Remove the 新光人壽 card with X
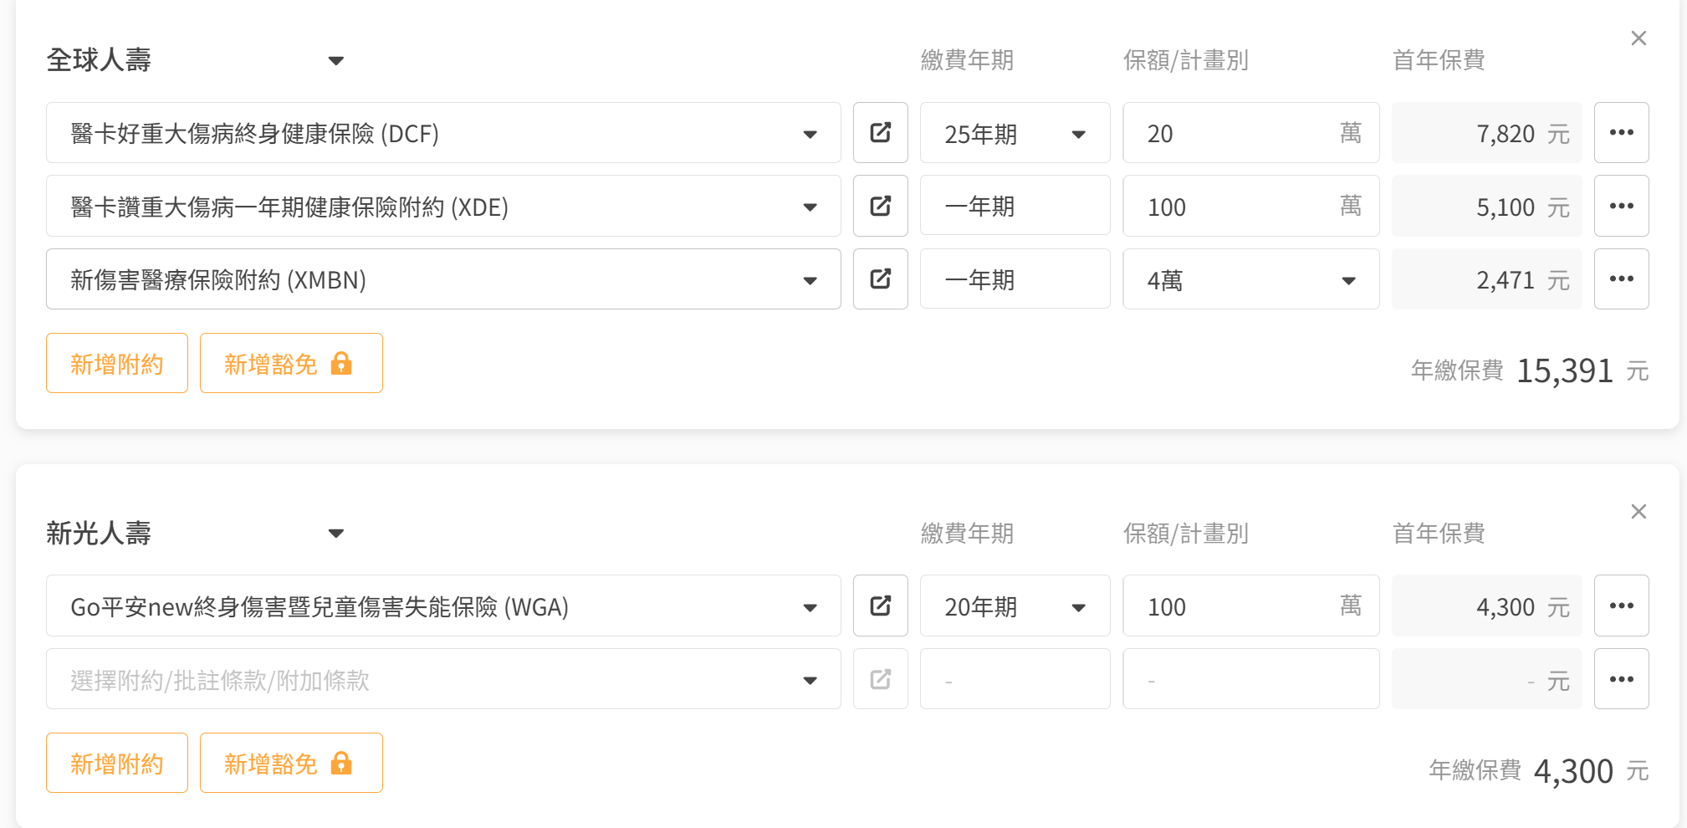 point(1638,512)
